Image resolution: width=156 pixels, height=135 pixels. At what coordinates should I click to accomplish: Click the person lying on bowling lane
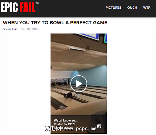point(70,95)
